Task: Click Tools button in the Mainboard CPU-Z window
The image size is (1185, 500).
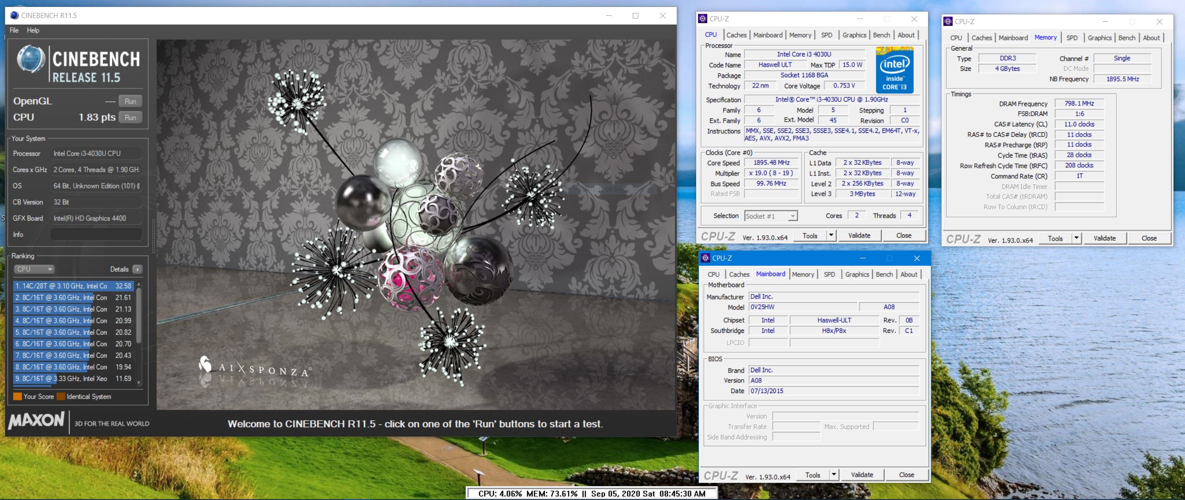Action: (813, 475)
